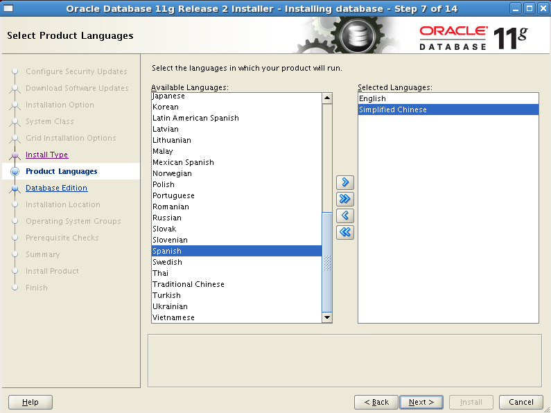
Task: Select Slovenian in the list
Action: (x=236, y=240)
